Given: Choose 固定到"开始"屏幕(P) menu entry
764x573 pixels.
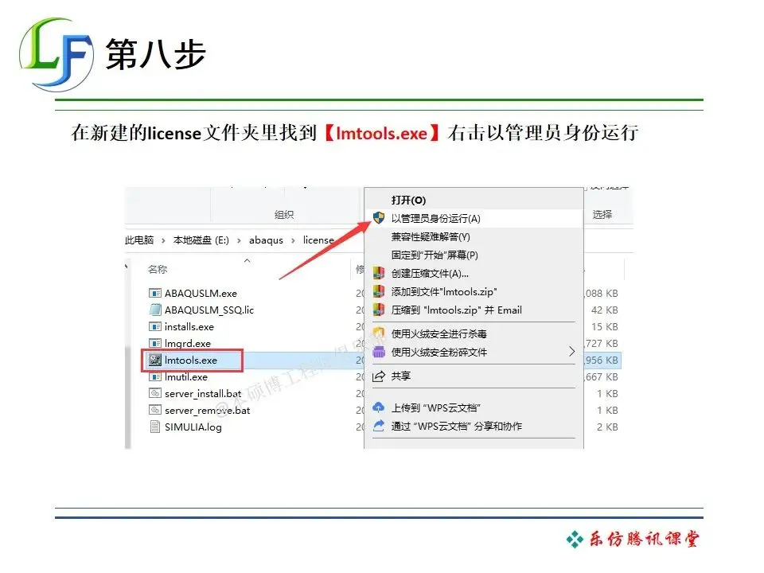Looking at the screenshot, I should tap(474, 255).
